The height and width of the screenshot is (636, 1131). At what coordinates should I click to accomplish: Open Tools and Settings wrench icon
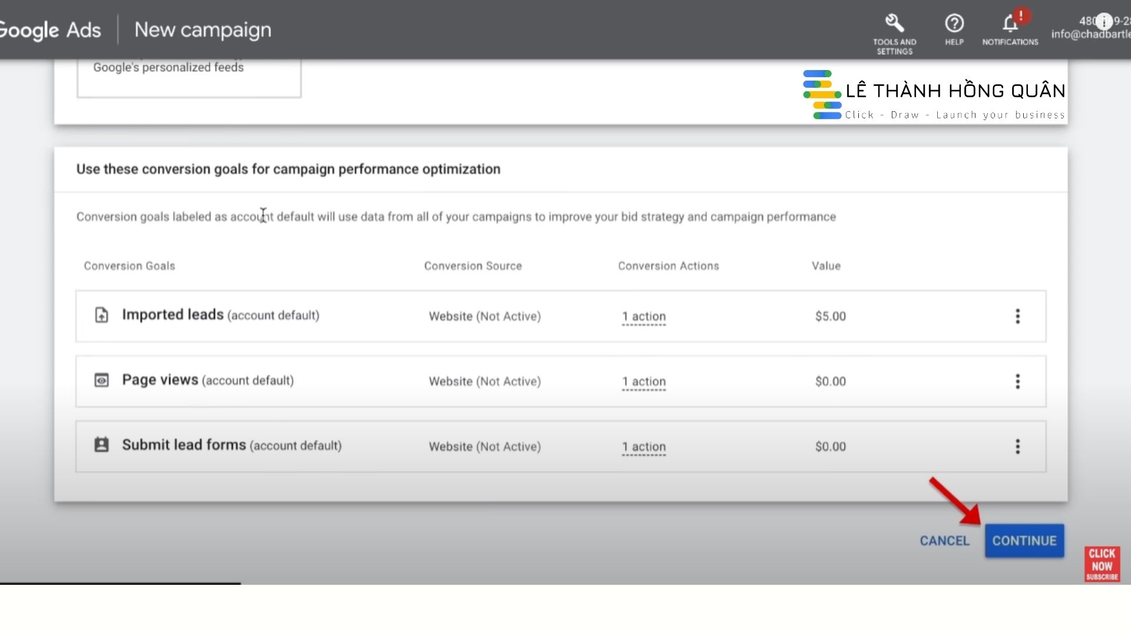pyautogui.click(x=894, y=24)
